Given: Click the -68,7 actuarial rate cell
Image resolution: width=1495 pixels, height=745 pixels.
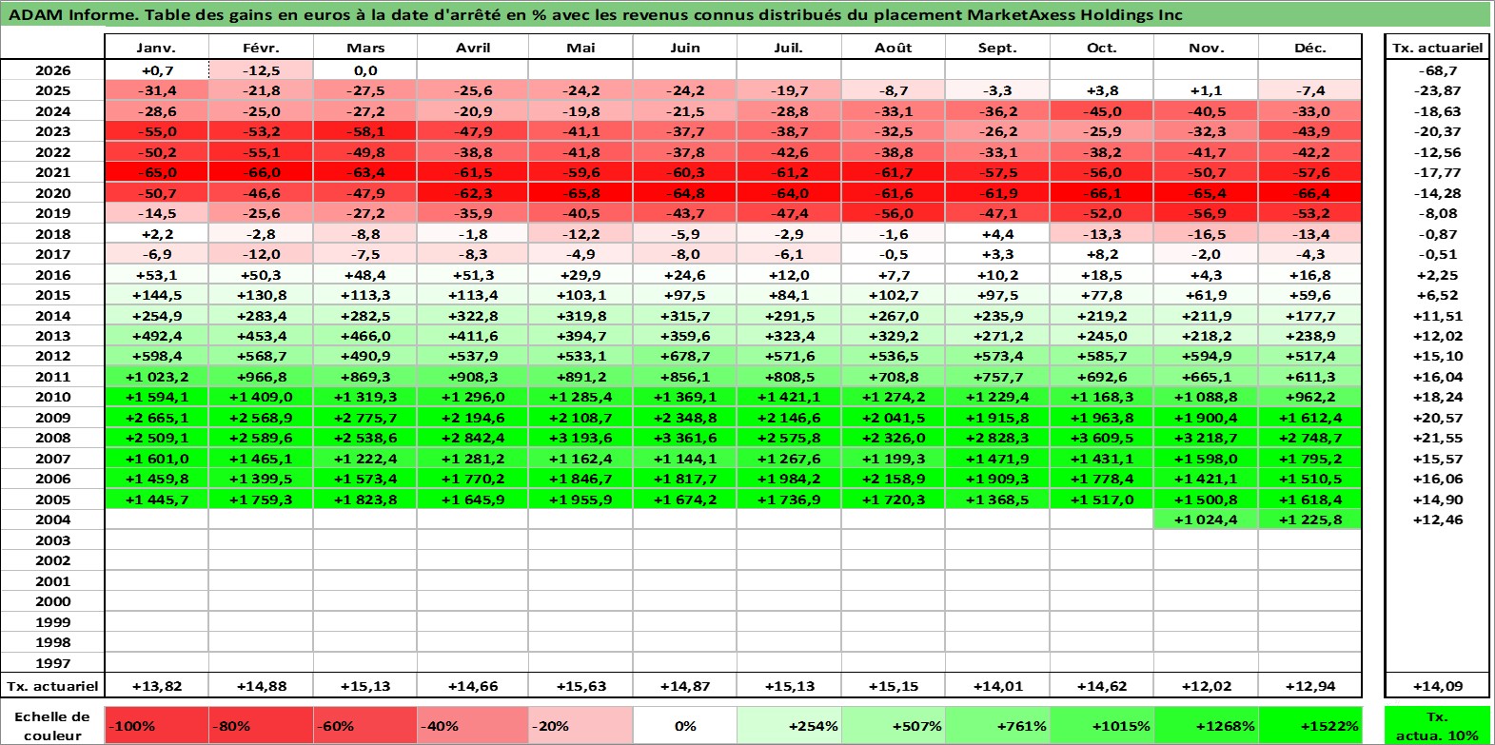Looking at the screenshot, I should [1437, 70].
